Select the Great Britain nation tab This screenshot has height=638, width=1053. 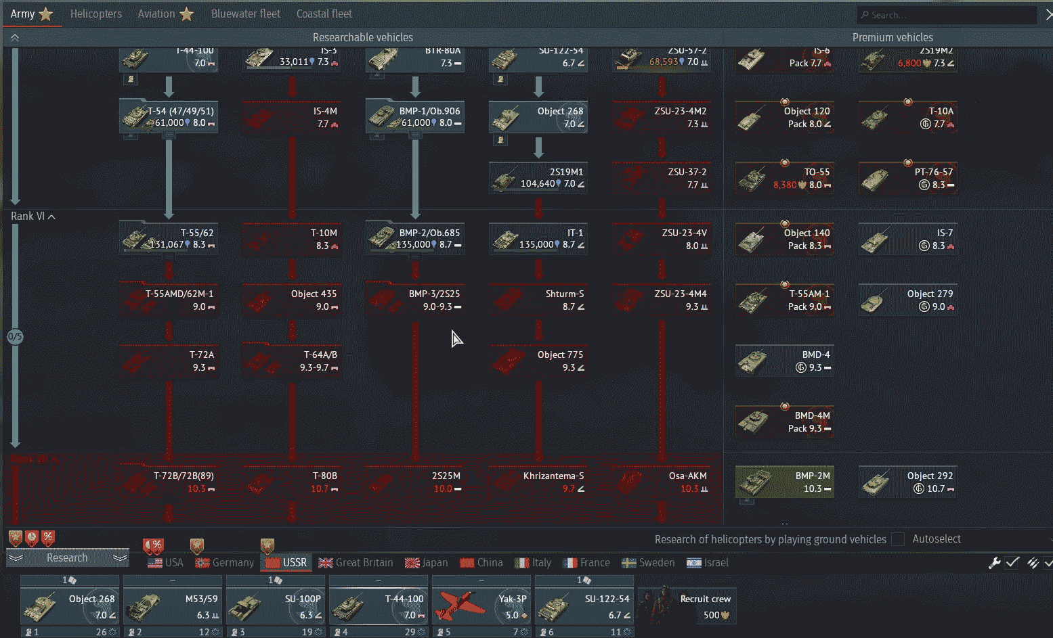coord(356,563)
